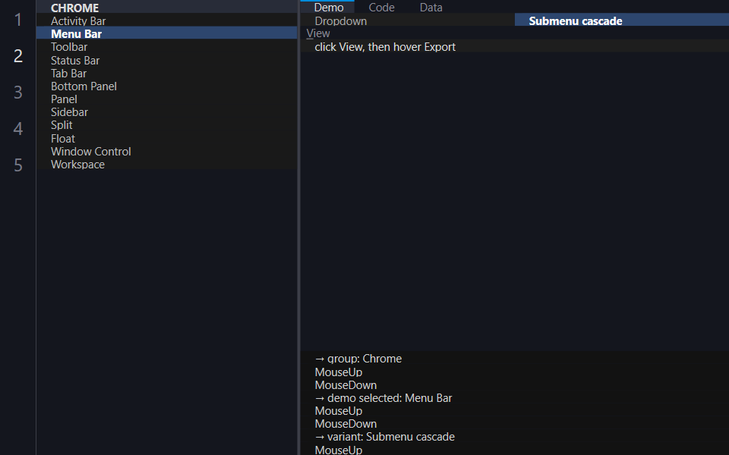729x455 pixels.
Task: Select the Dropdown variant
Action: pos(407,21)
